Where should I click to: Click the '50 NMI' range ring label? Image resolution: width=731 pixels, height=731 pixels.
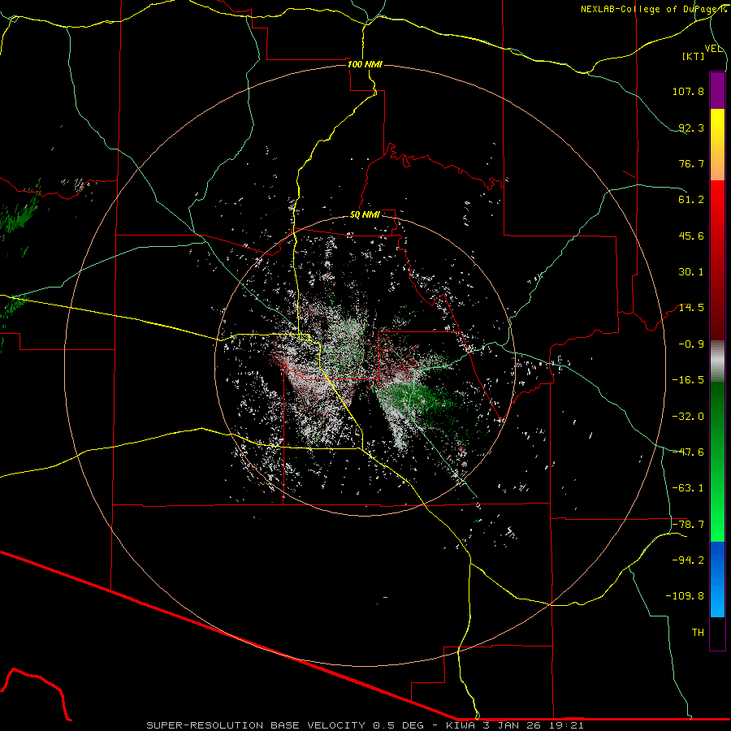(365, 215)
